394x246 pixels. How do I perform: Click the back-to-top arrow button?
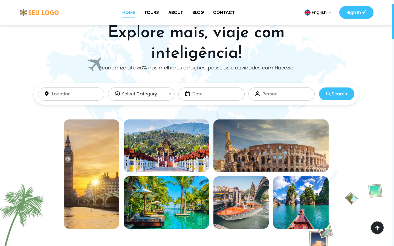pos(377,228)
